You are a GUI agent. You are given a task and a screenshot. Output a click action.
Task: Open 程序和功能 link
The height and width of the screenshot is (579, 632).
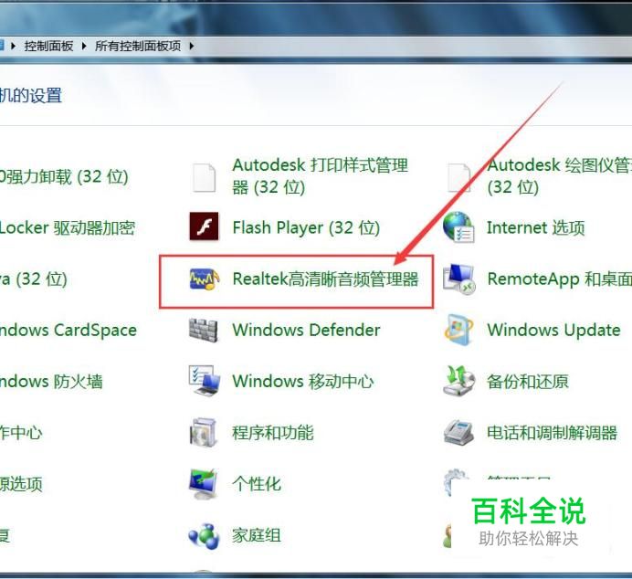[273, 433]
